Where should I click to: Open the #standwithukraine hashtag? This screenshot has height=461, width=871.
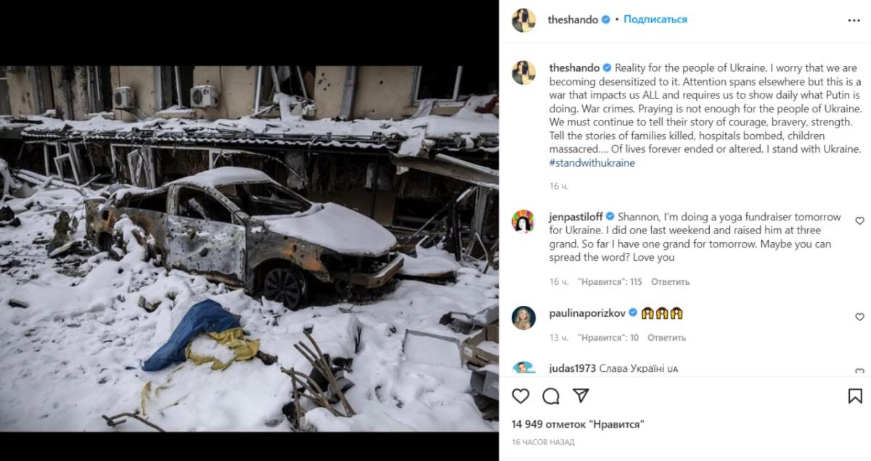592,163
